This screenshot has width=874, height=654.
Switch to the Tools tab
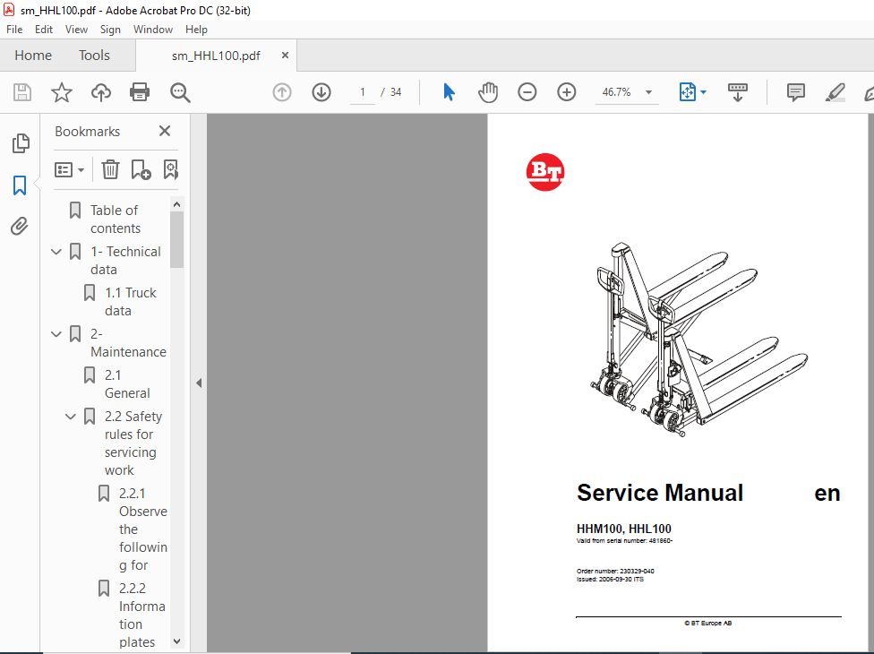[94, 56]
